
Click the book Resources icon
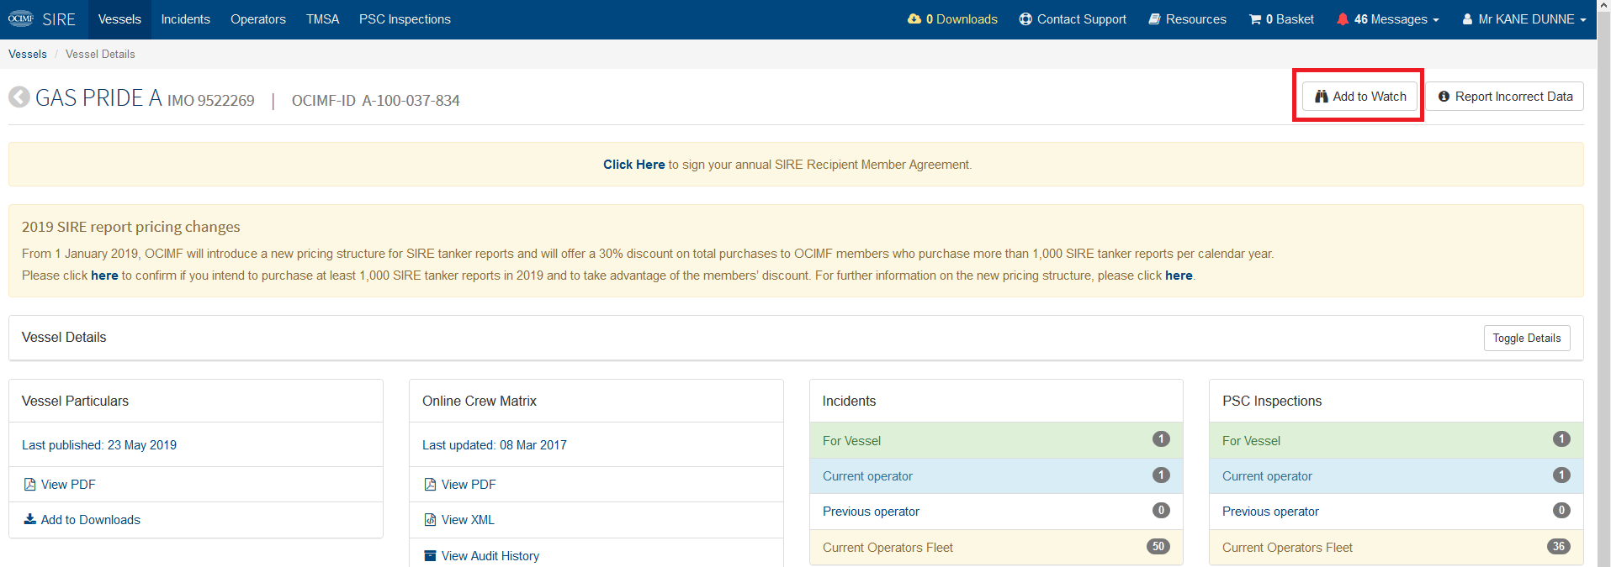point(1155,18)
